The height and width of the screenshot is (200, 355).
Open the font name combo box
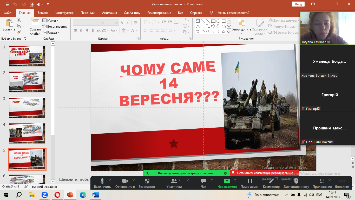(x=89, y=23)
